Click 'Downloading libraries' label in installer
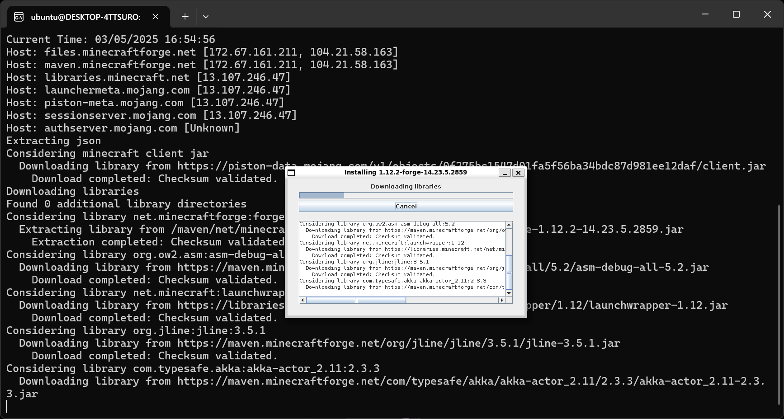 pos(406,186)
